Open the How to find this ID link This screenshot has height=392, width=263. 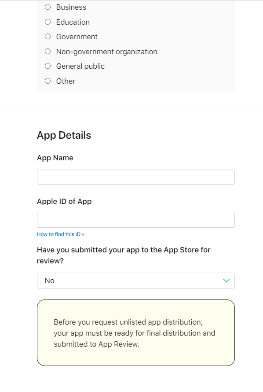click(x=60, y=234)
